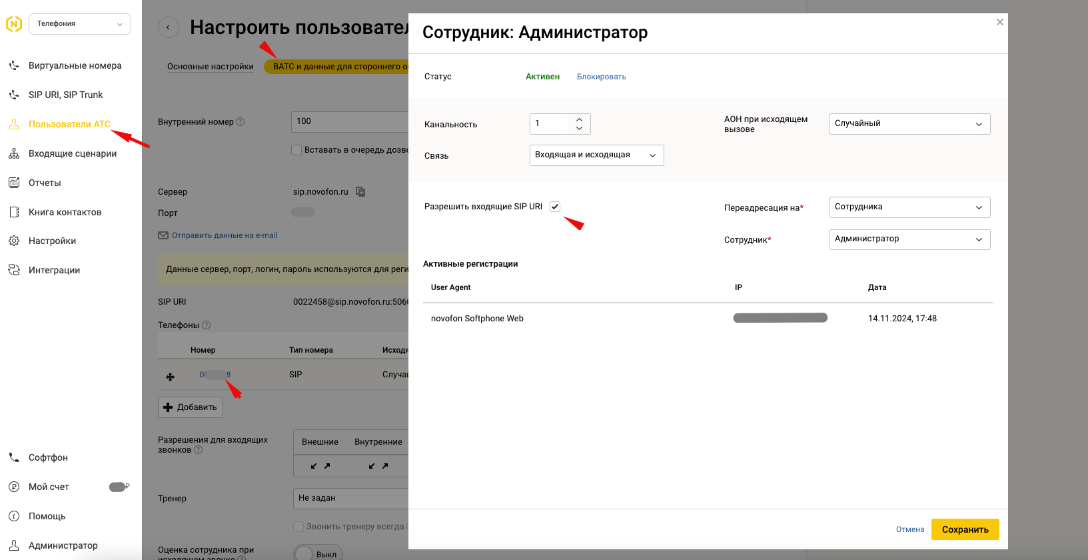Open Интеграции menu item
This screenshot has width=1088, height=560.
(x=55, y=270)
